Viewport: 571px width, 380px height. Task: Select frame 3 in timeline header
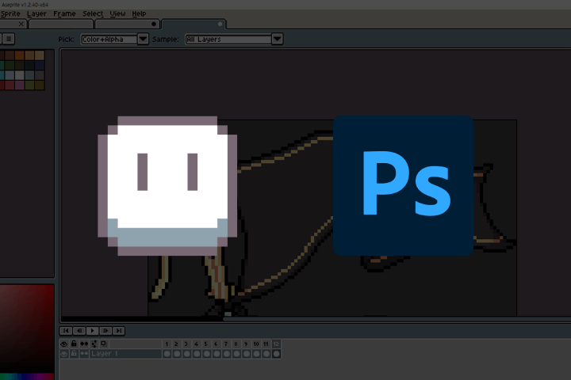coord(186,344)
